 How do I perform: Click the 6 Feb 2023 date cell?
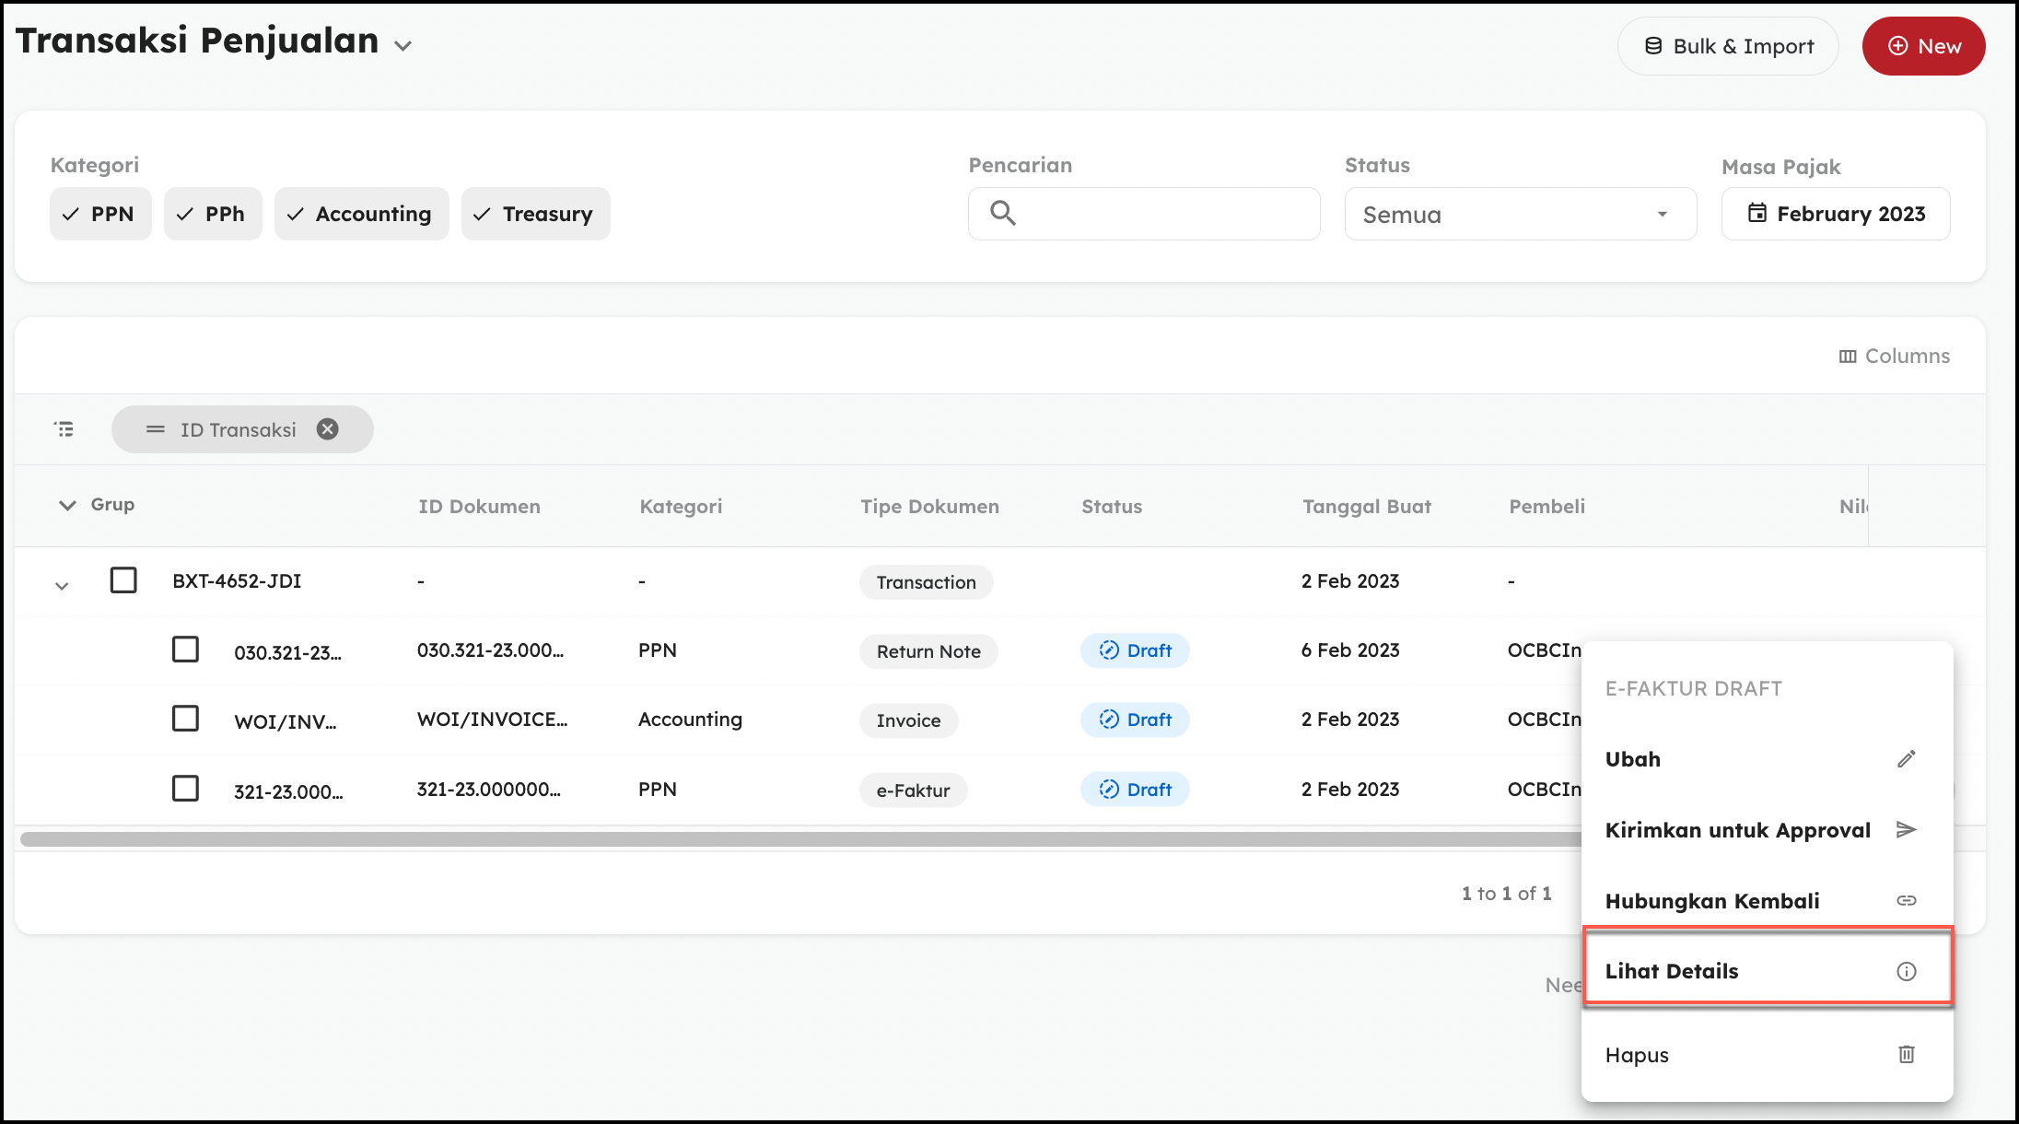pyautogui.click(x=1350, y=650)
